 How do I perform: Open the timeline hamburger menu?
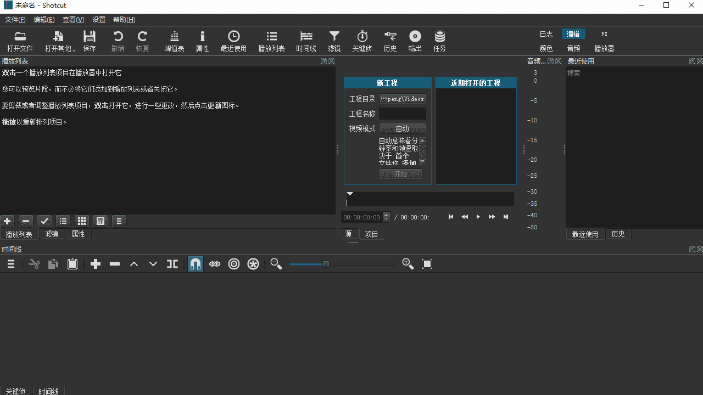(x=11, y=264)
